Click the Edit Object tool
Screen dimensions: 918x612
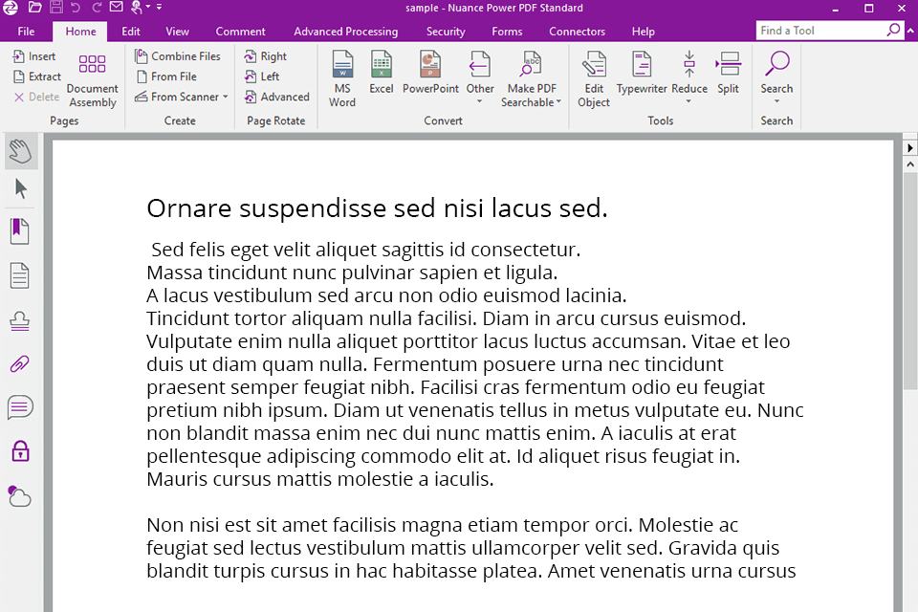[594, 79]
